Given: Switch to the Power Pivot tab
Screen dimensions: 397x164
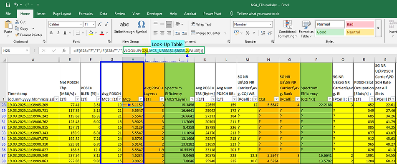Looking at the screenshot, I should click(212, 14).
